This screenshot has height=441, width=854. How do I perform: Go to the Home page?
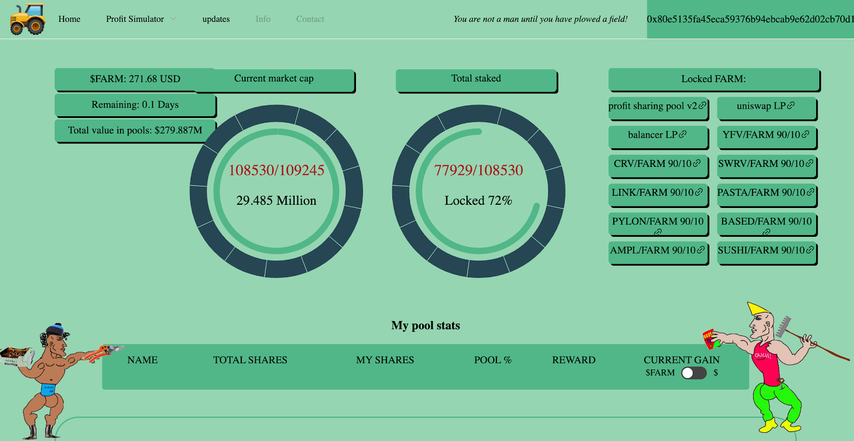pos(69,19)
